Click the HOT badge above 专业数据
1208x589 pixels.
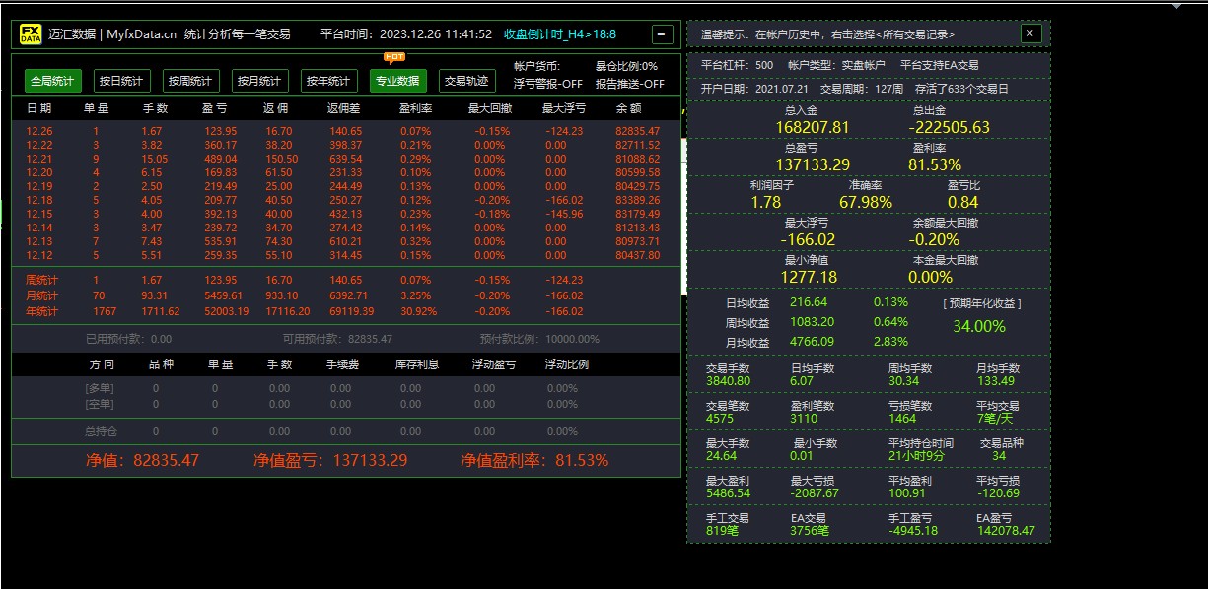click(x=395, y=57)
